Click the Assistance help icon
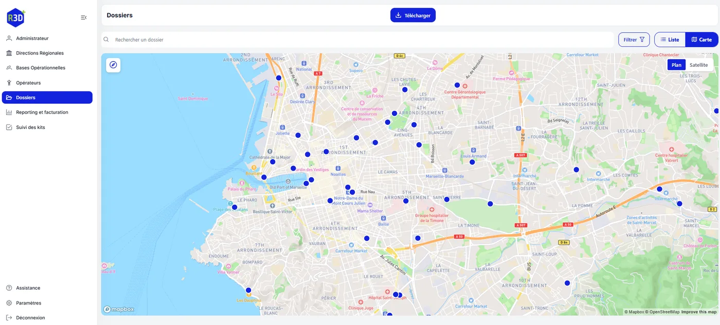 pyautogui.click(x=9, y=288)
